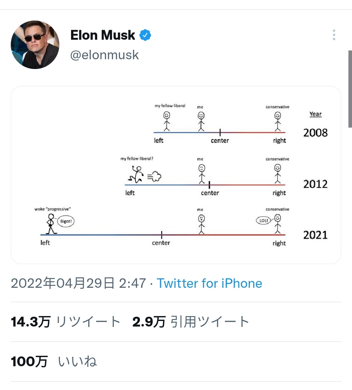Show the 100万 いいね likes list
The image size is (352, 390).
tap(54, 361)
